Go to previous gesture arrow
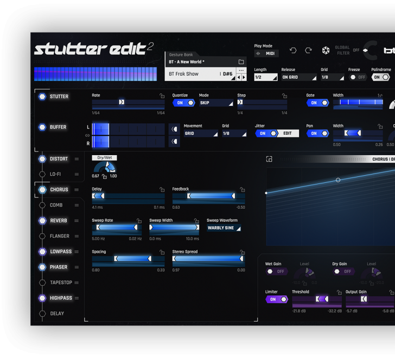 [x=239, y=77]
